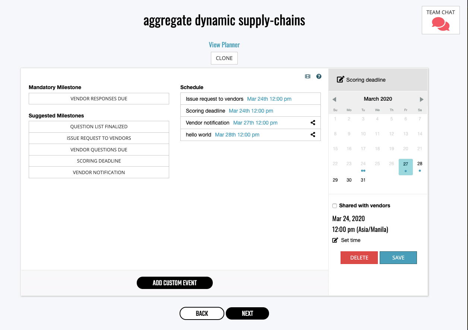Click Add Custom Event button
This screenshot has height=330, width=468.
tap(175, 283)
